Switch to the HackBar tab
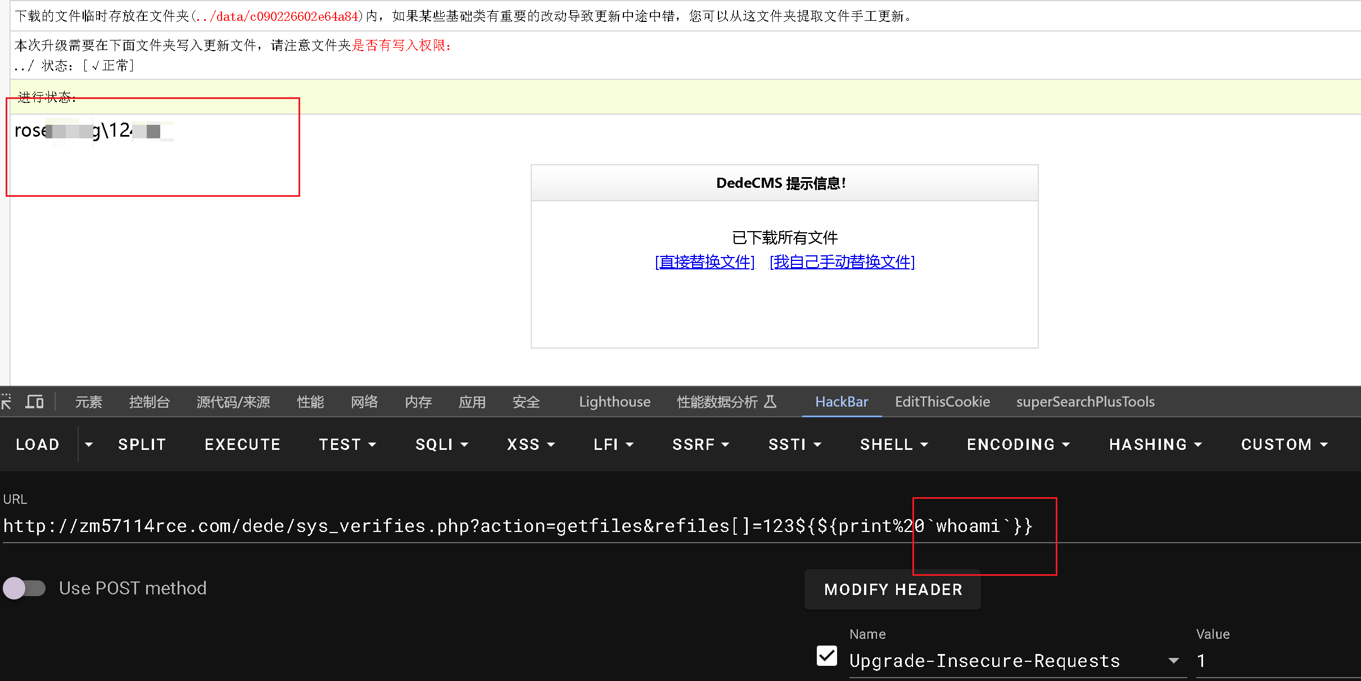This screenshot has height=681, width=1361. tap(841, 402)
